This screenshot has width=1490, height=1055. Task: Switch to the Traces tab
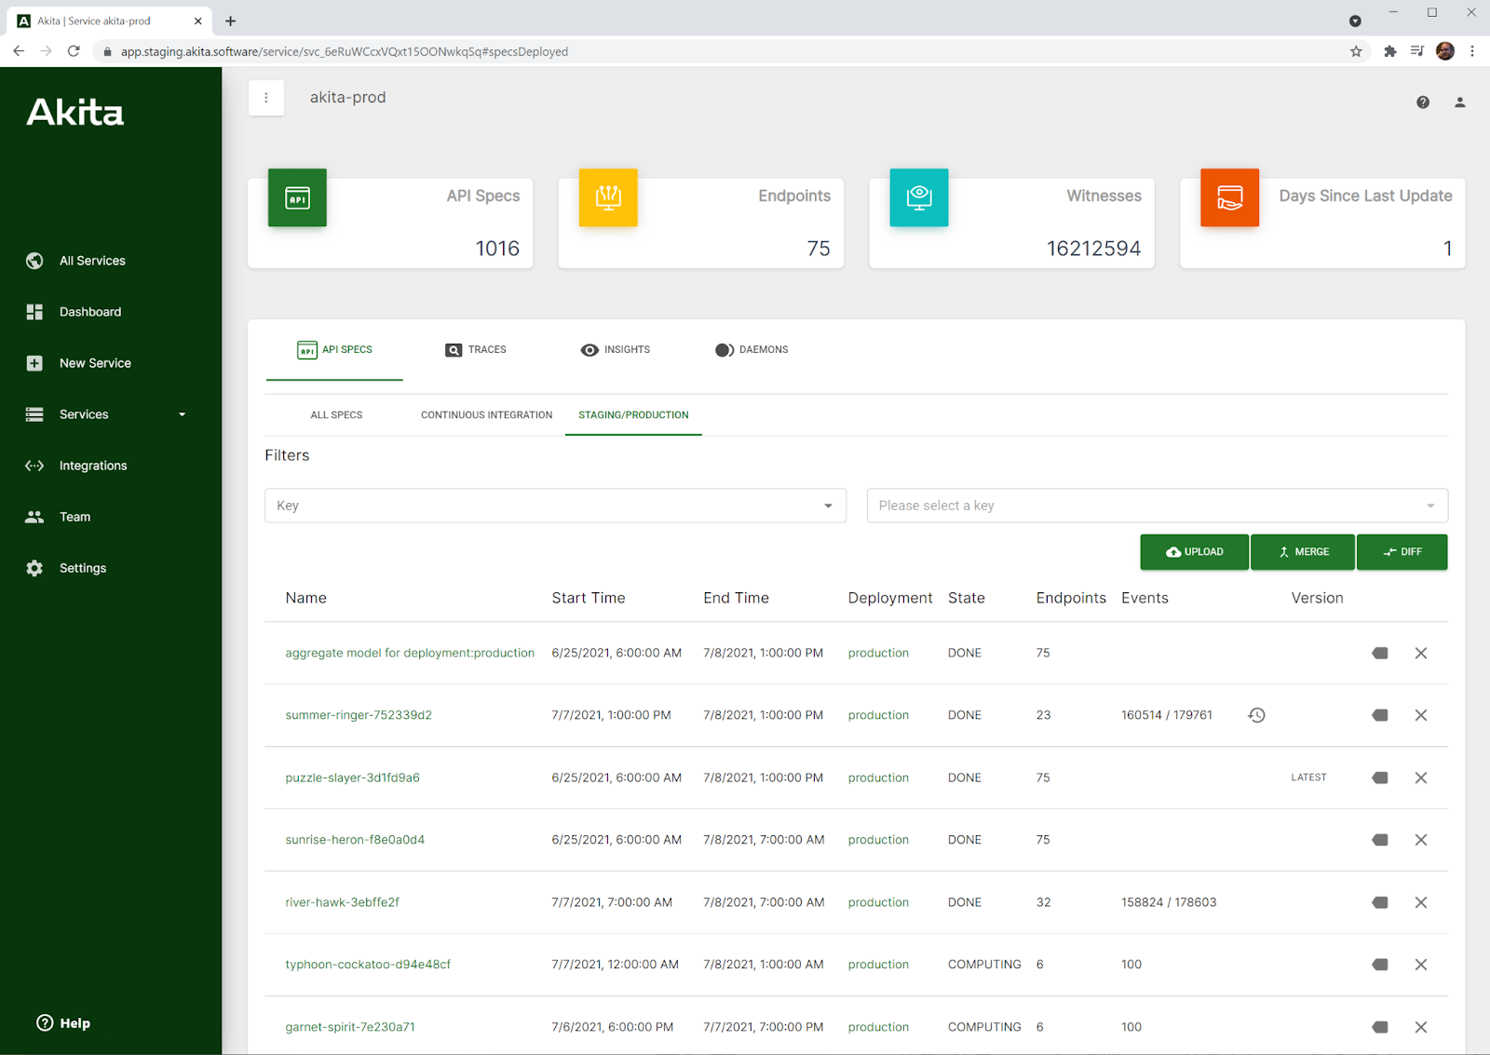[x=476, y=350]
